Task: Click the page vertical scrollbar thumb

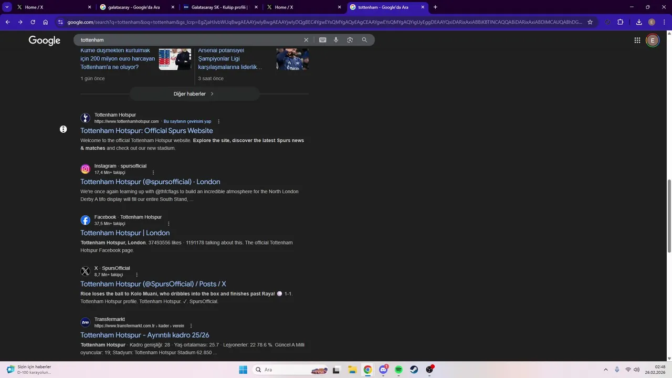Action: click(x=669, y=215)
